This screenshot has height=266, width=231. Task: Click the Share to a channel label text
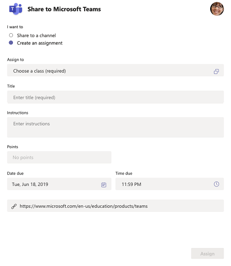click(36, 36)
